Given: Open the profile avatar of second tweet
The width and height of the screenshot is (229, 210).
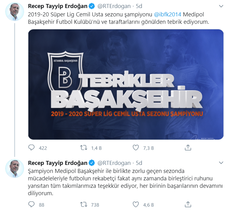Looking at the screenshot, I should coord(14,168).
